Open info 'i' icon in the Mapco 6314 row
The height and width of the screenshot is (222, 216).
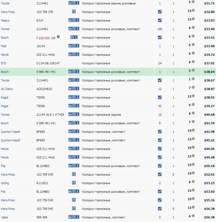click(x=77, y=20)
